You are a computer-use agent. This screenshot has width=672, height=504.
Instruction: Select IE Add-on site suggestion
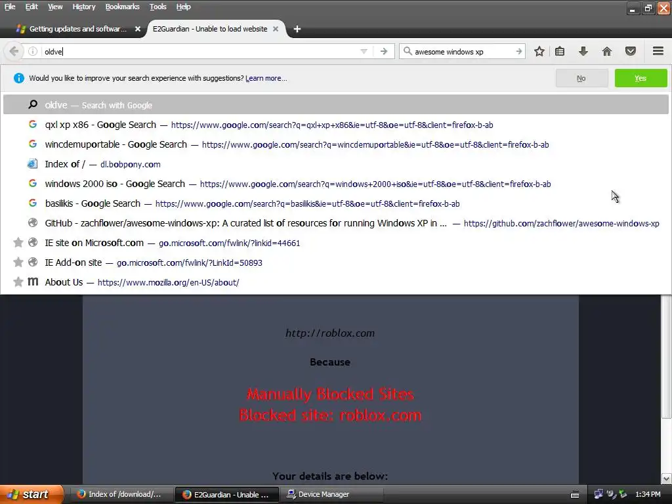pos(336,262)
